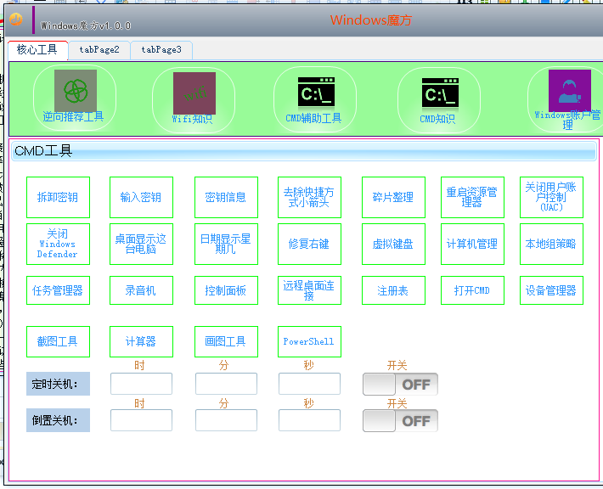Focus the 定时关机 hour (时) field
The width and height of the screenshot is (603, 489).
pyautogui.click(x=141, y=384)
